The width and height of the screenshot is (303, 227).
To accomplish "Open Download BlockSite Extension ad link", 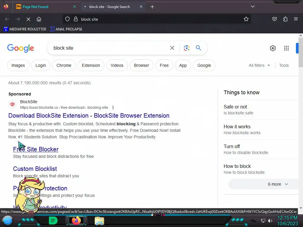I will click(x=89, y=116).
